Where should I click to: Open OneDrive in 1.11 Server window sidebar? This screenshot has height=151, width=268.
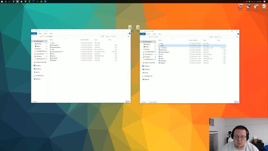tap(37, 69)
